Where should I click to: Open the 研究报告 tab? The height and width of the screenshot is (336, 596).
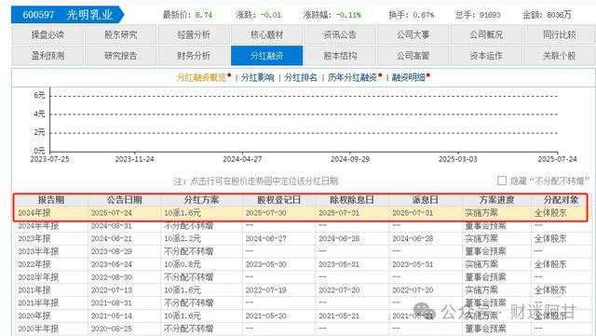[120, 56]
